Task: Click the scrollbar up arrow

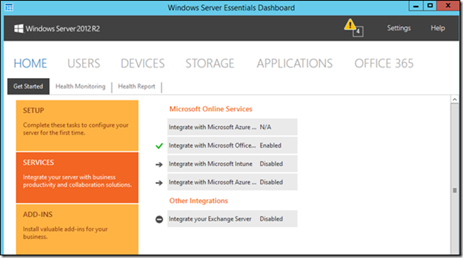Action: point(455,99)
